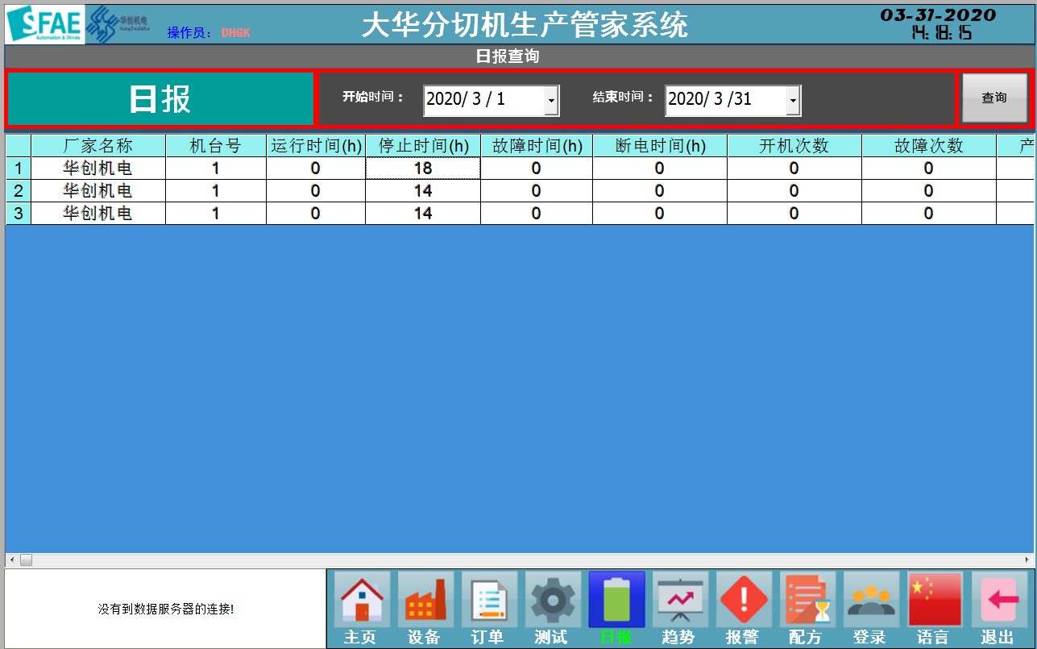
Task: Expand the 结束时间 date dropdown arrow
Action: point(793,101)
